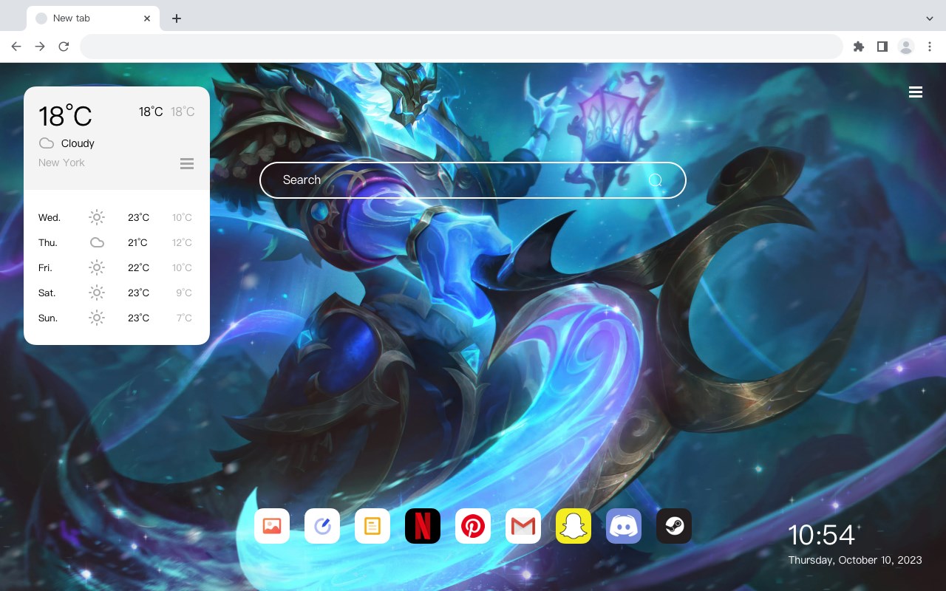Click the cloud icon in Thu. row
The width and height of the screenshot is (946, 591).
pyautogui.click(x=97, y=242)
